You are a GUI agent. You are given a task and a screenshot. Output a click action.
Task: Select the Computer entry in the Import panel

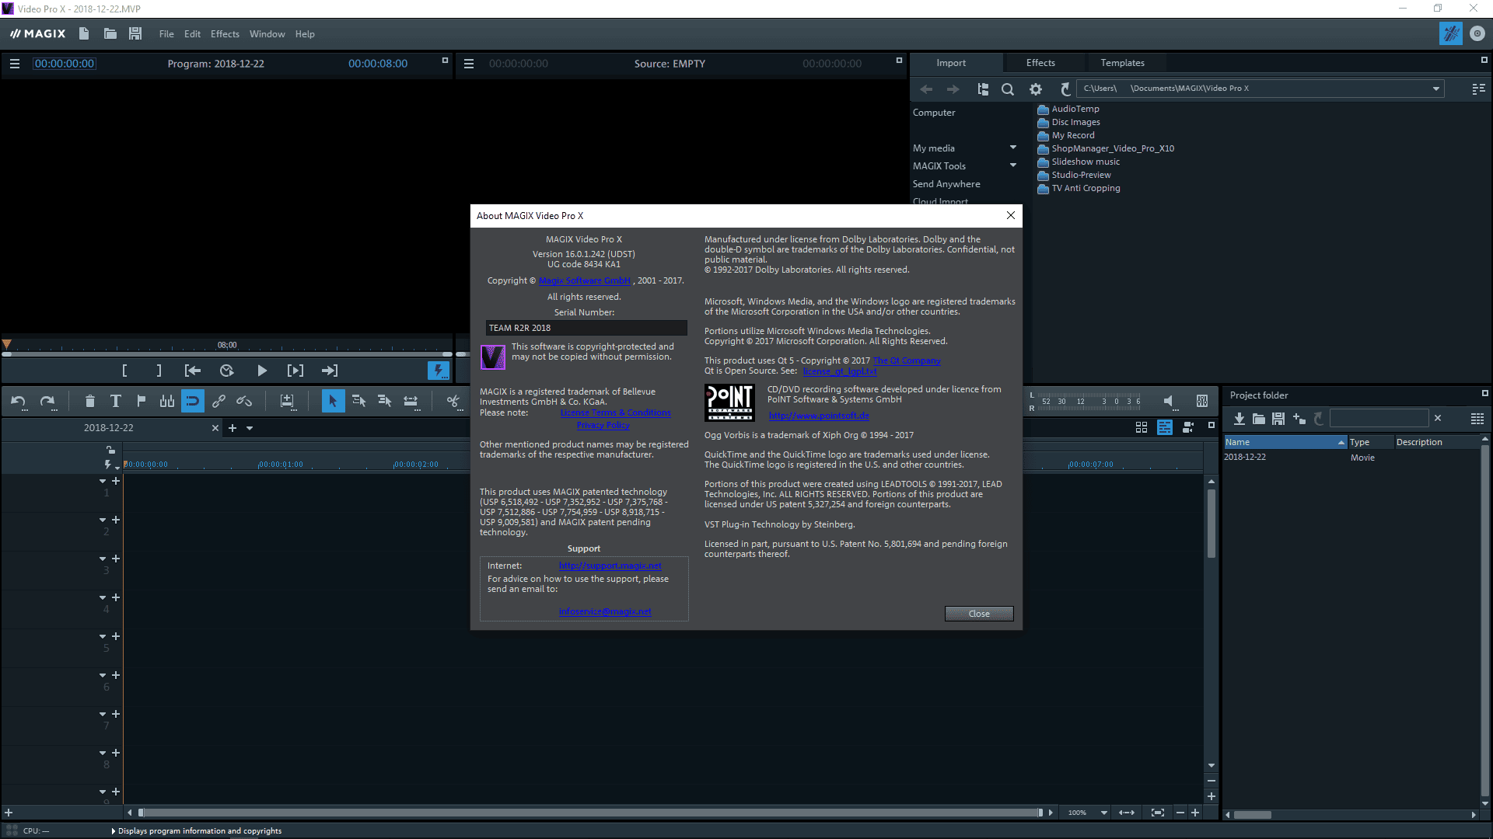[x=934, y=113]
